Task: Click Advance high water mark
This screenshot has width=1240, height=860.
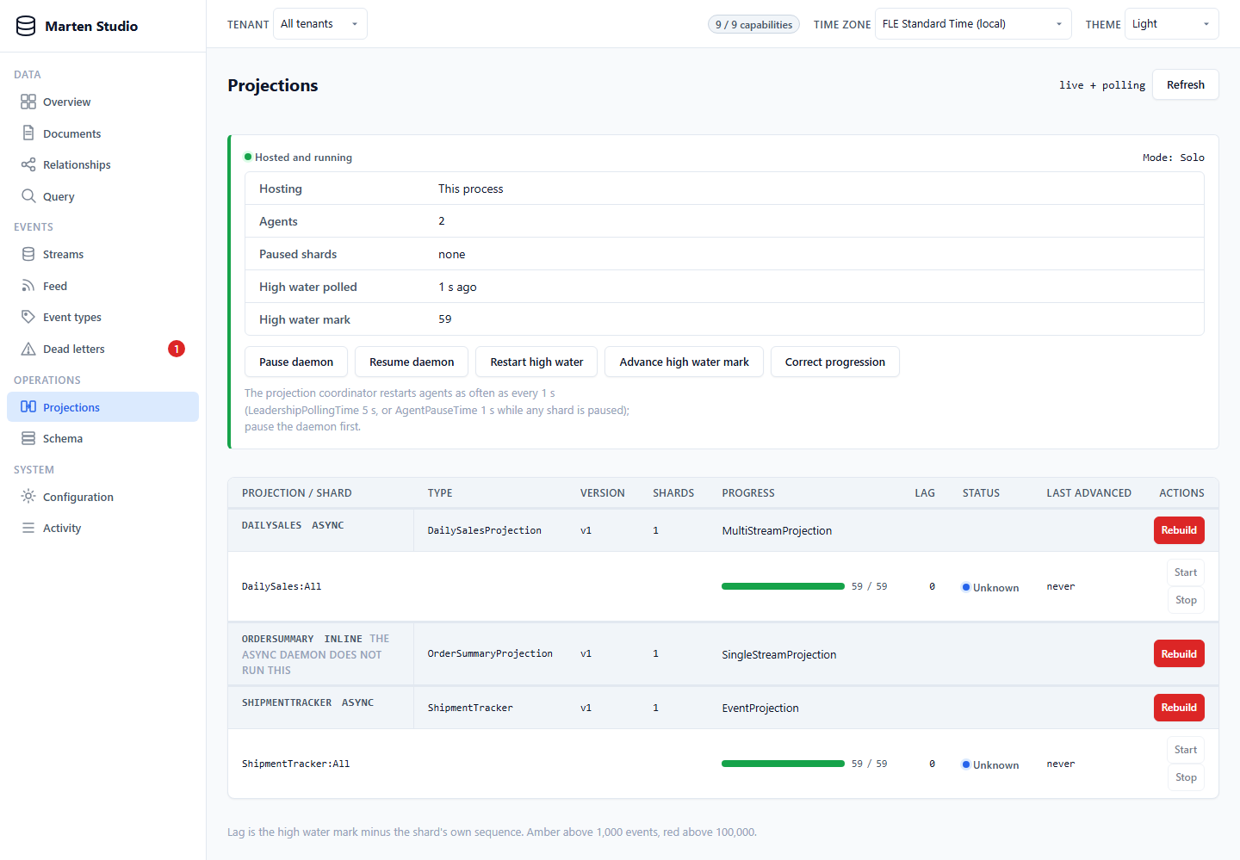Action: pos(685,362)
